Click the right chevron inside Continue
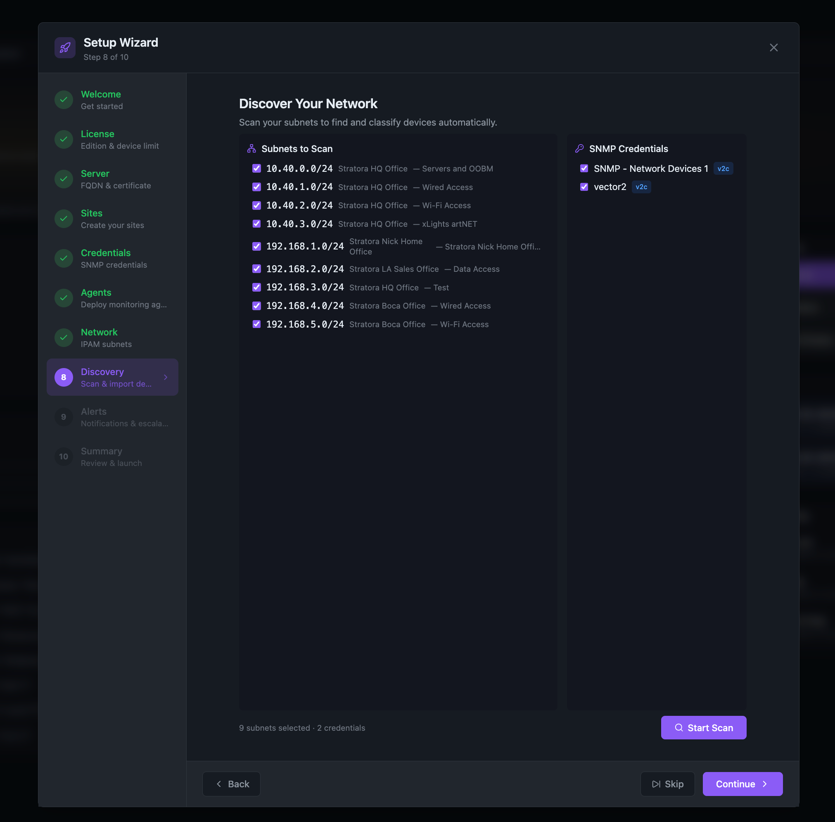This screenshot has width=835, height=822. tap(765, 784)
